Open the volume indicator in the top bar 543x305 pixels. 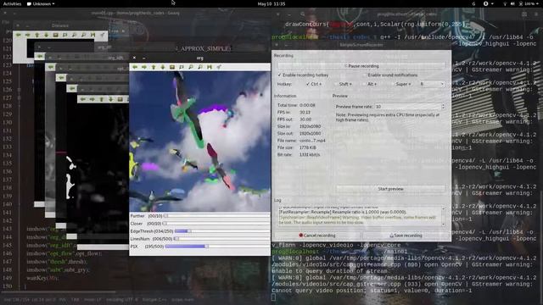pos(512,3)
